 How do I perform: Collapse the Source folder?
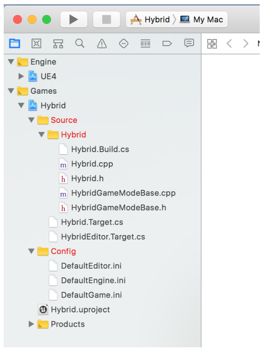32,120
